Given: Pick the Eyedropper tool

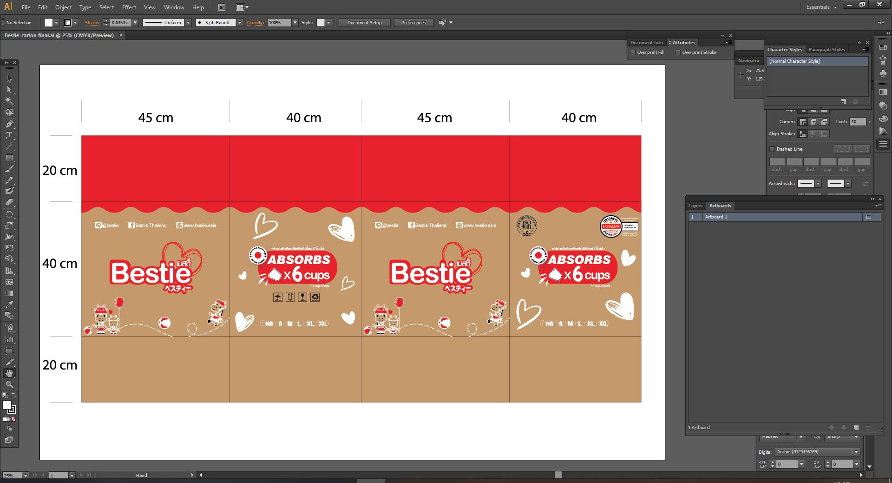Looking at the screenshot, I should point(9,304).
